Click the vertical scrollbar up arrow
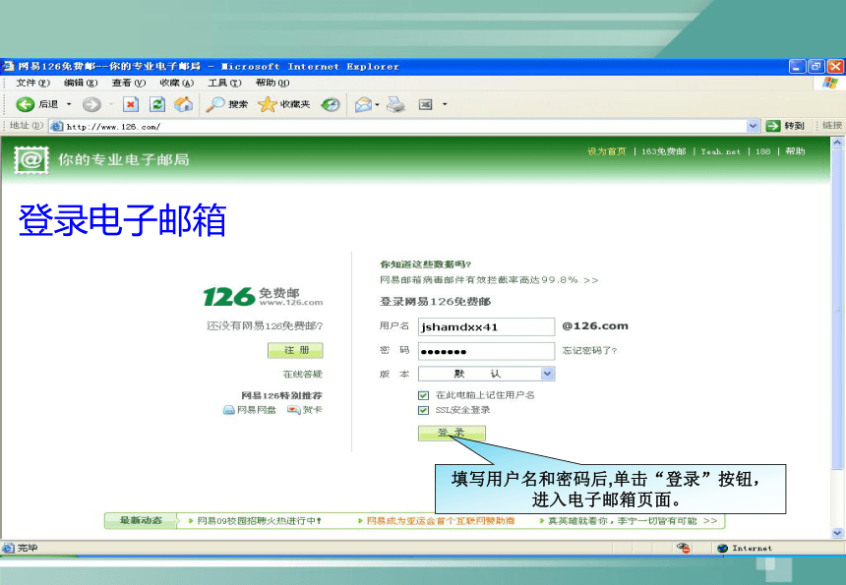 tap(837, 143)
